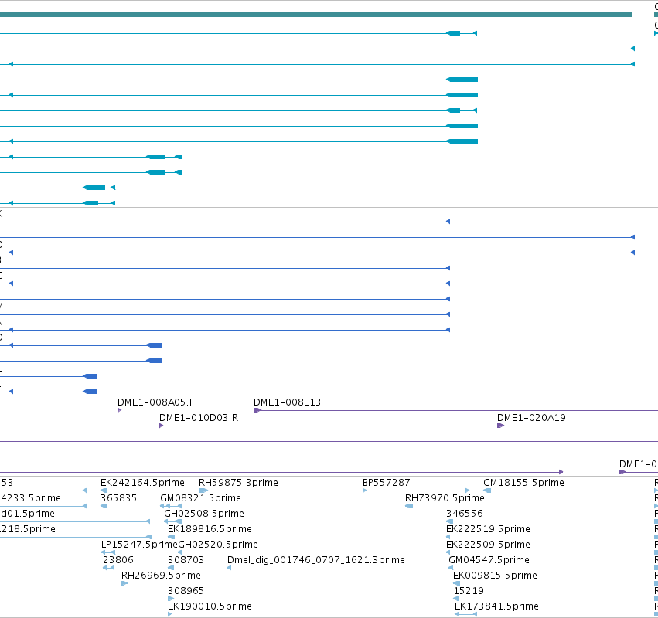Click the EK009815.5prime label
This screenshot has width=658, height=618.
pos(495,576)
